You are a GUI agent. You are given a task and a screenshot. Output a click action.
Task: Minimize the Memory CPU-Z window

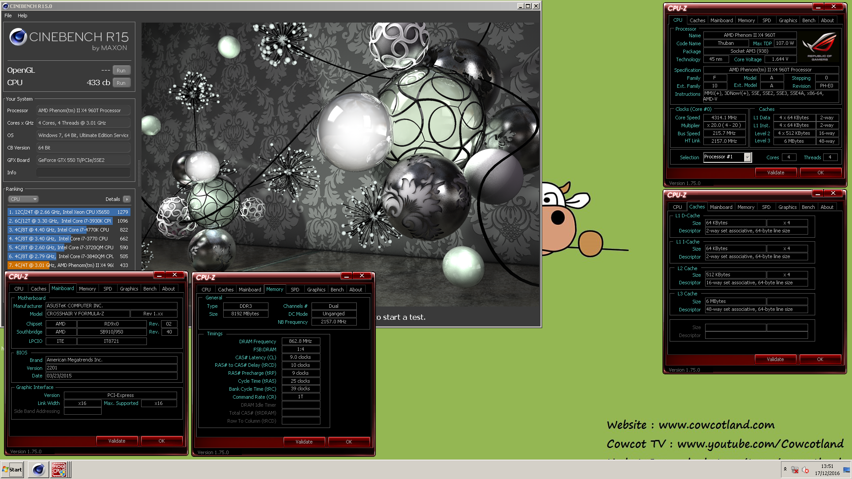point(347,276)
